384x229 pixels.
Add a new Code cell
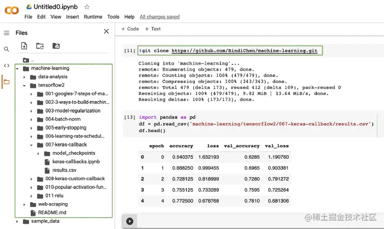pyautogui.click(x=130, y=29)
